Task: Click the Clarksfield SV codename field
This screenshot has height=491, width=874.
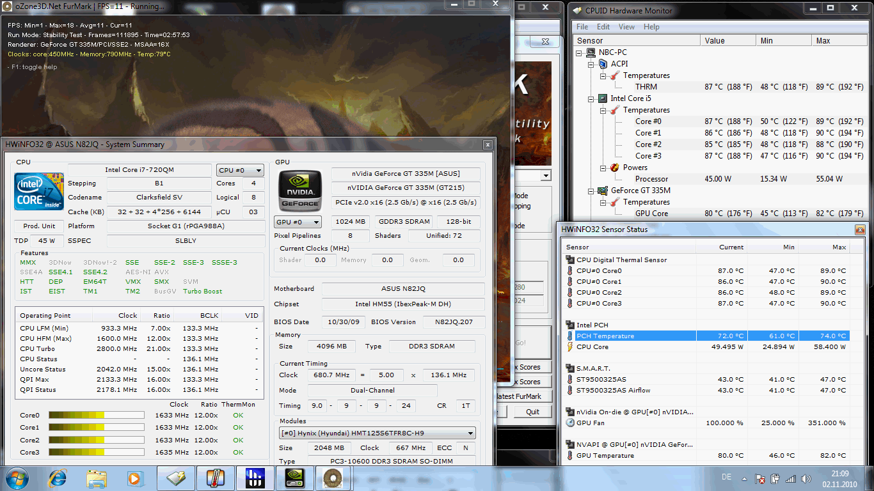Action: tap(159, 198)
